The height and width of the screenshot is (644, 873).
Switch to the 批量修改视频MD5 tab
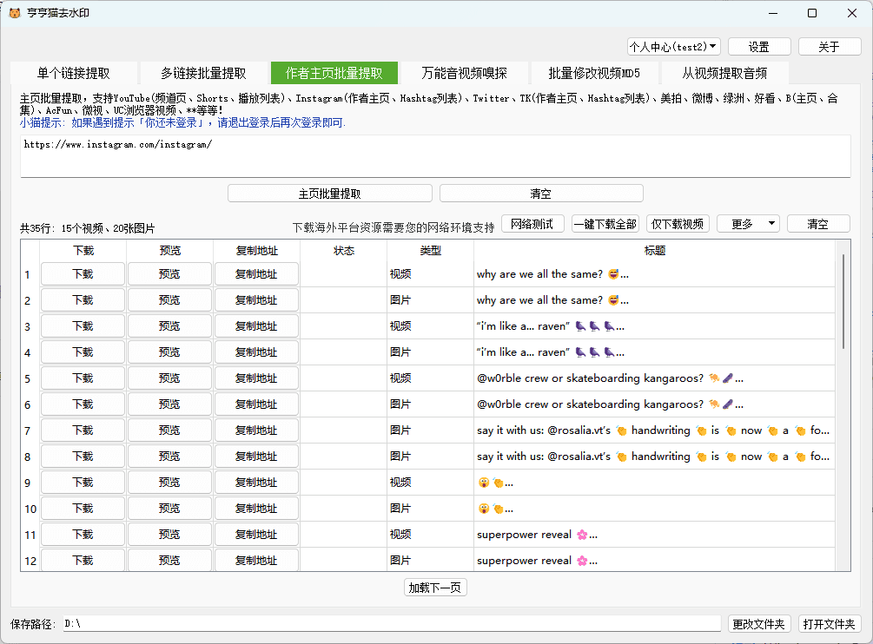click(593, 73)
